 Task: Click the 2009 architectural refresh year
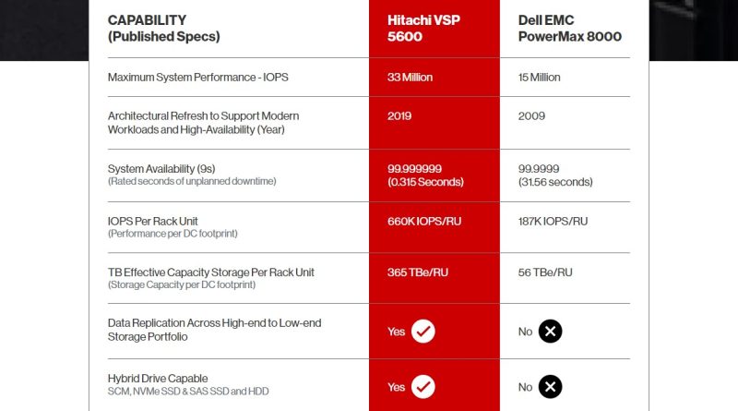coord(531,116)
